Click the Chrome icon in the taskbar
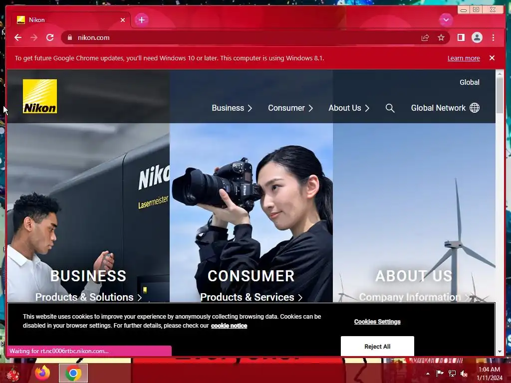Image resolution: width=511 pixels, height=383 pixels. click(73, 373)
